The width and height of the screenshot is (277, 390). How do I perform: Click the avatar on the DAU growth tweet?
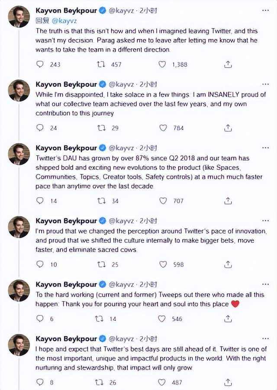(x=19, y=154)
